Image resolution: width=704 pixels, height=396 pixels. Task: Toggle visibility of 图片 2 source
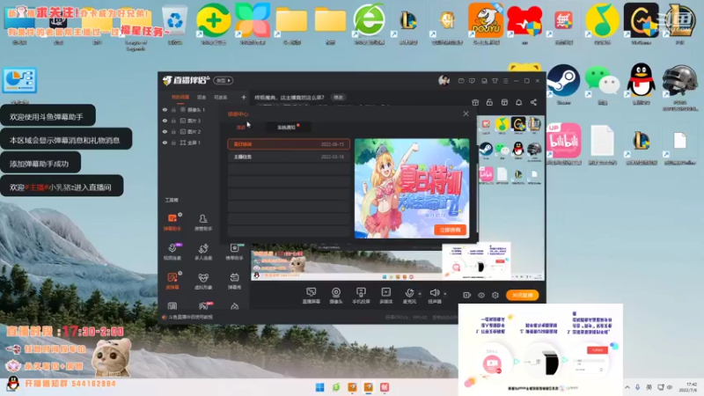click(x=165, y=131)
